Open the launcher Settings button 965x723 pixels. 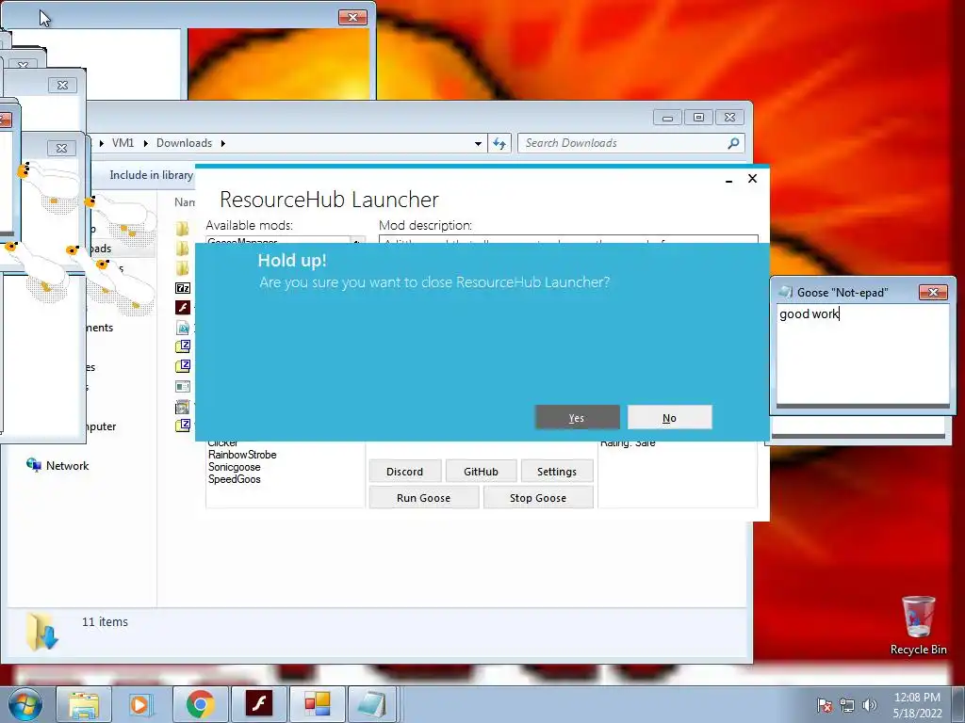coord(557,472)
